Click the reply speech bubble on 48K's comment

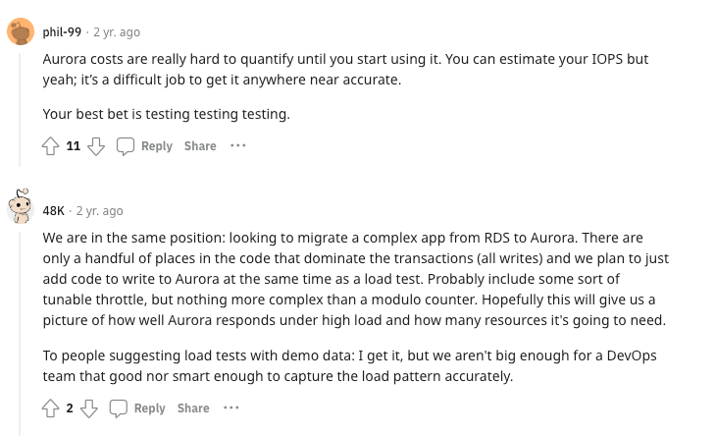tap(119, 408)
